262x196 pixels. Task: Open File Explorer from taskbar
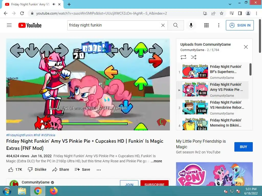22,191
